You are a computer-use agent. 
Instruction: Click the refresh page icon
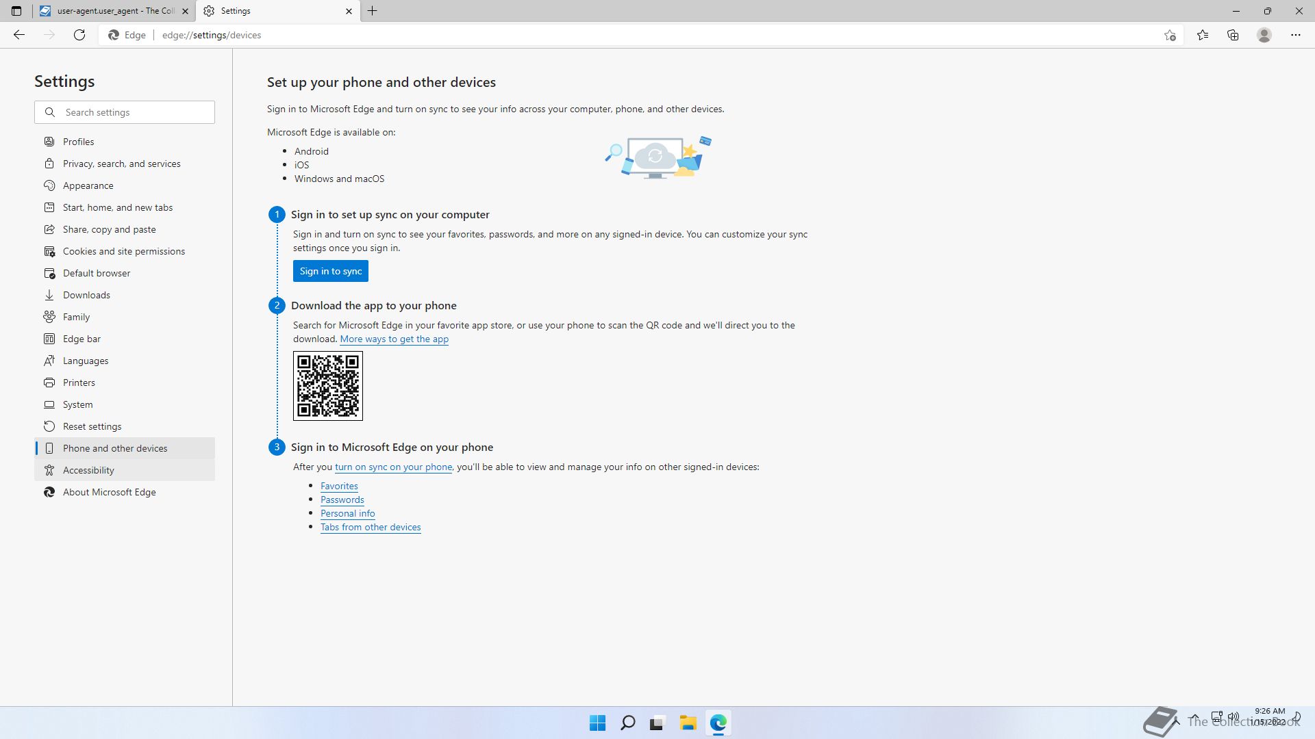(79, 35)
